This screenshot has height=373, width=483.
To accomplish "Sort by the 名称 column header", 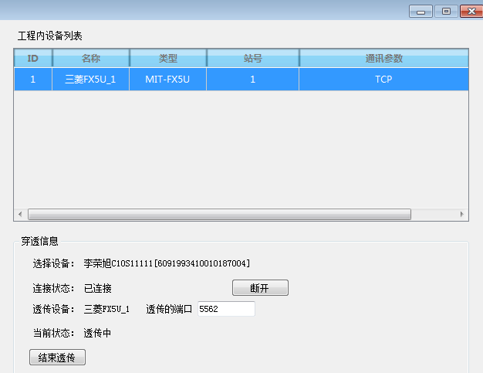I will click(91, 58).
